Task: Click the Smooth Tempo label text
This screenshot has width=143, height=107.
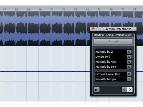Action: coord(105,79)
